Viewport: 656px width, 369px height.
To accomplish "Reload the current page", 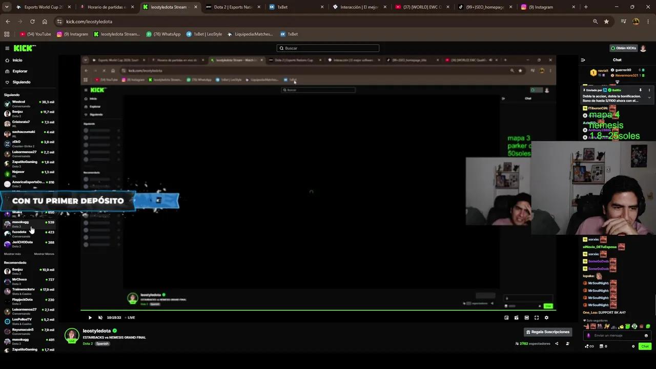I will [x=32, y=22].
